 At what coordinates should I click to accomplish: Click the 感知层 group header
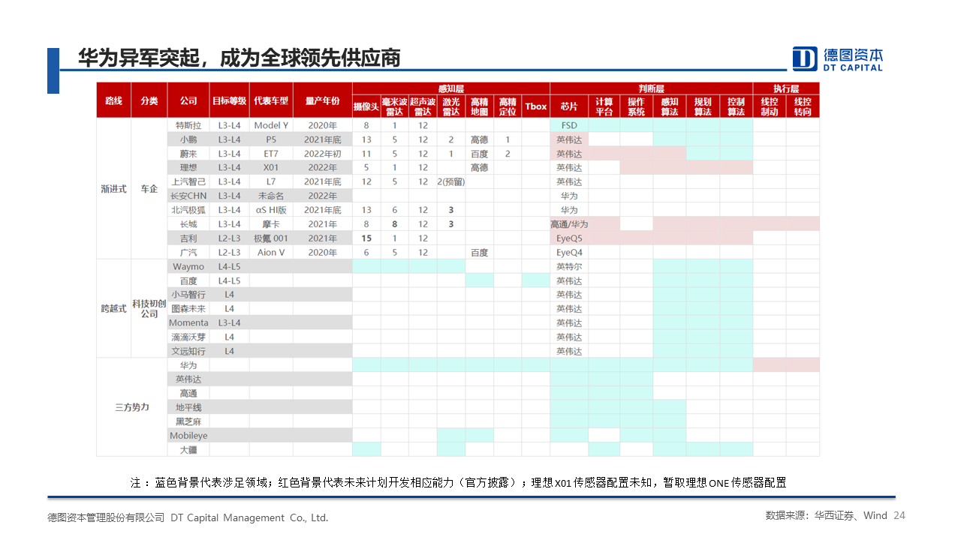click(x=450, y=88)
